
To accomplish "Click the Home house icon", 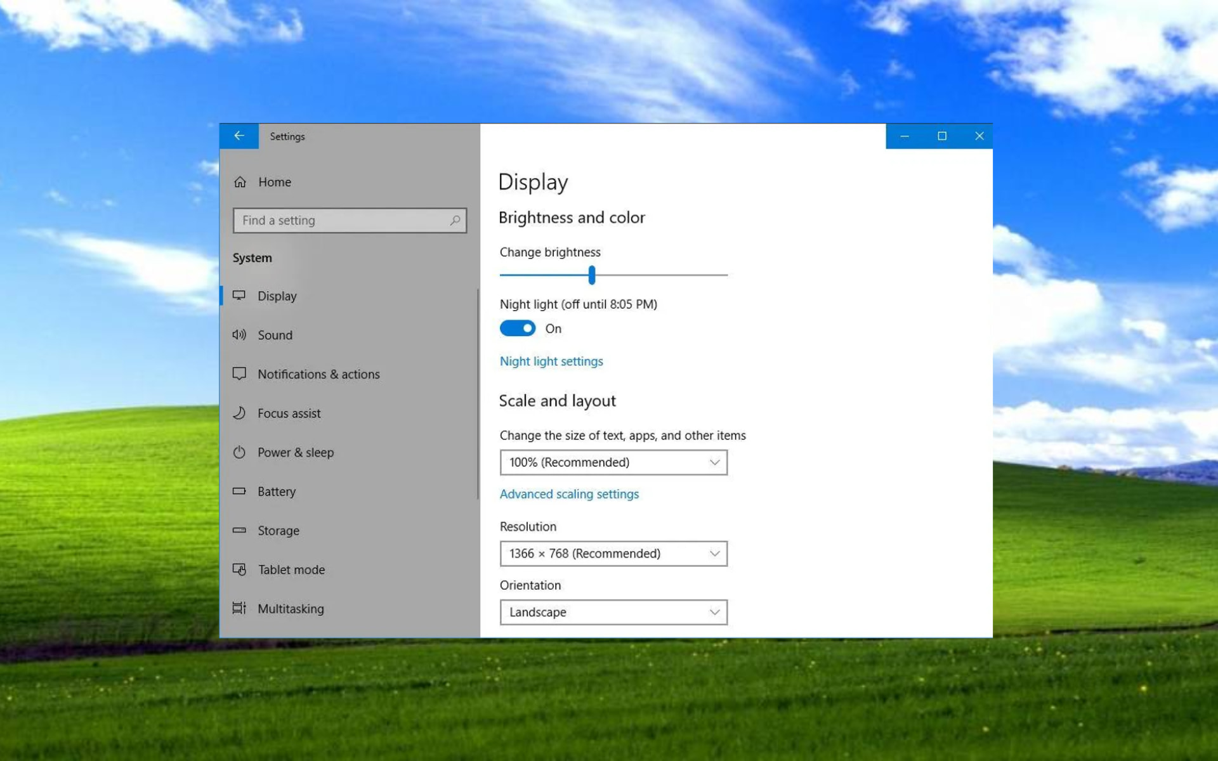I will (240, 182).
